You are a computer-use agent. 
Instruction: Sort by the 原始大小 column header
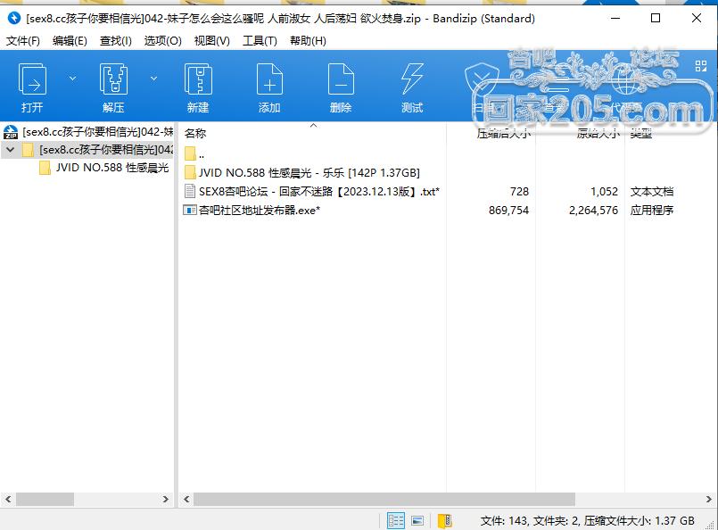(x=598, y=133)
